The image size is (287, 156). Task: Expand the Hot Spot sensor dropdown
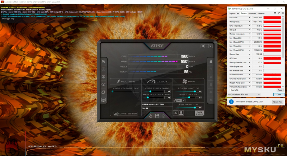[x=249, y=30]
